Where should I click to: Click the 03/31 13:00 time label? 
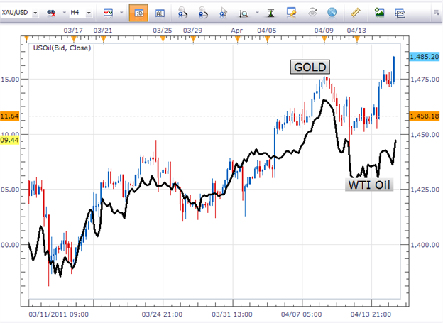232,314
